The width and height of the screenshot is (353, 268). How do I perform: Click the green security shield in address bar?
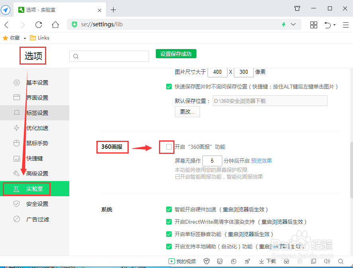(74, 24)
